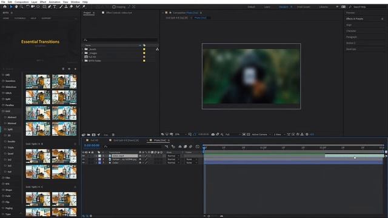
Task: Open the viewer zoom percentage dropdown
Action: (x=181, y=134)
